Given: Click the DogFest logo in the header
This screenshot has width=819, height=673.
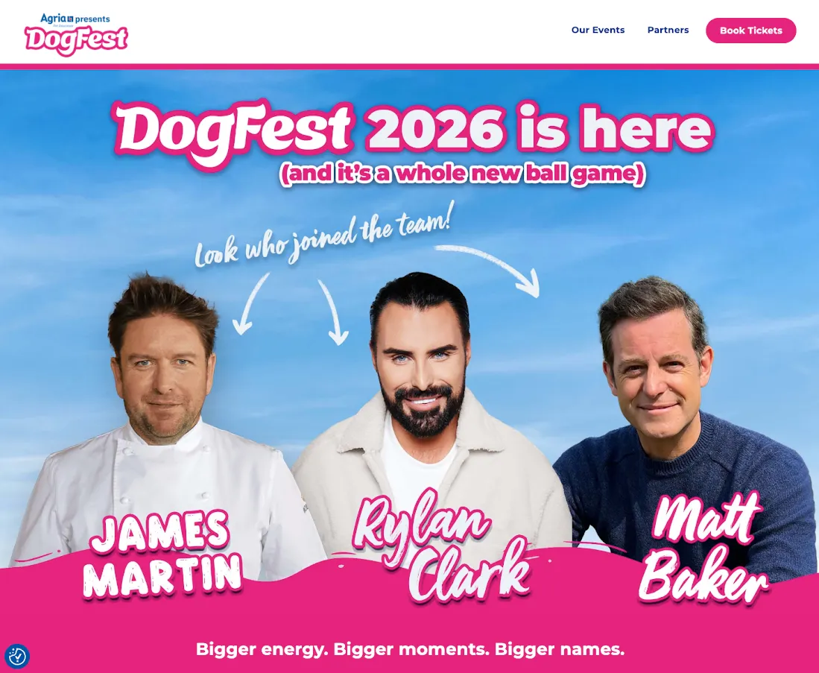Looking at the screenshot, I should point(76,40).
